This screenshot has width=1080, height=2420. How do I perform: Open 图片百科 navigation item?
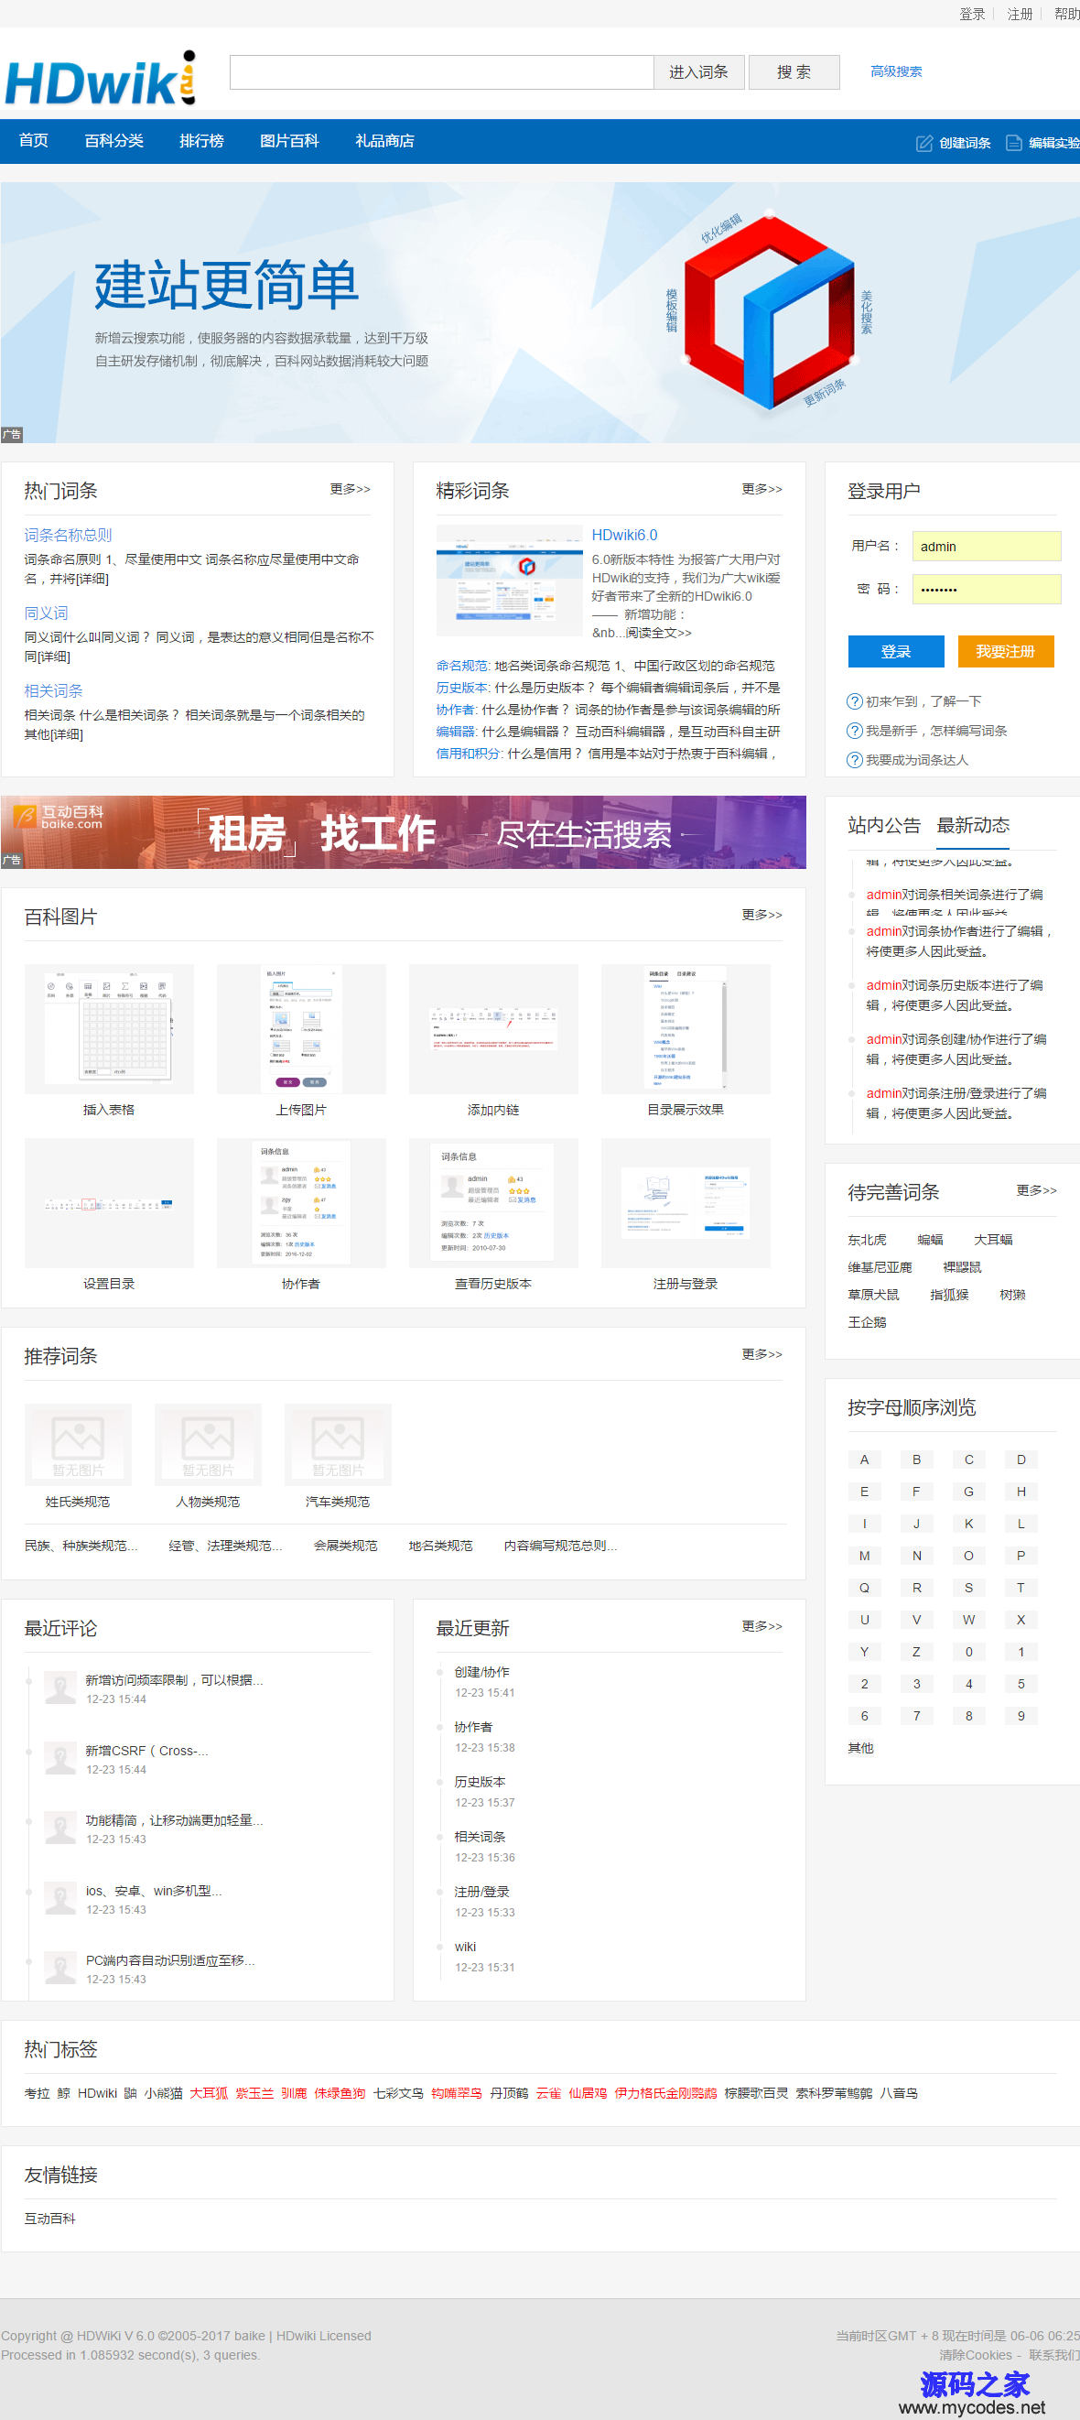289,141
